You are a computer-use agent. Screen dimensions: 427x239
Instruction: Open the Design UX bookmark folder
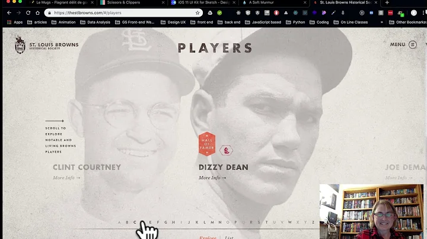(x=173, y=22)
